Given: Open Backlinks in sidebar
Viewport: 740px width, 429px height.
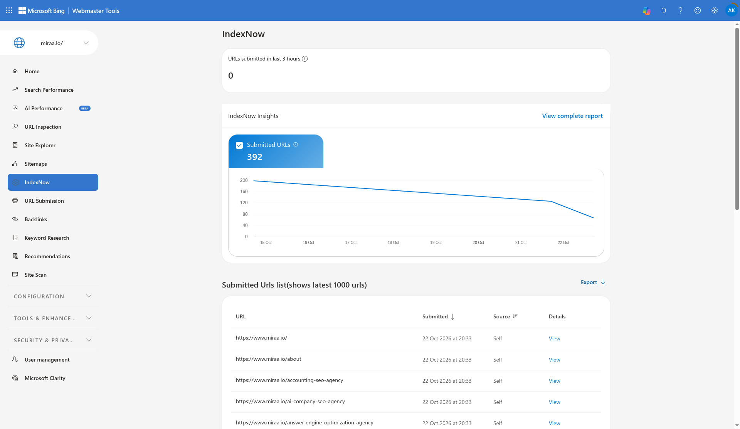Looking at the screenshot, I should click(53, 219).
